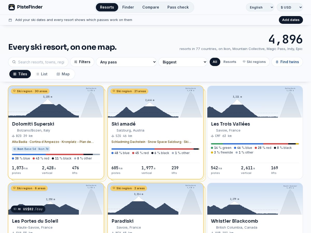
Task: Click the plane icon next to SZG 46 km
Action: coord(113,136)
